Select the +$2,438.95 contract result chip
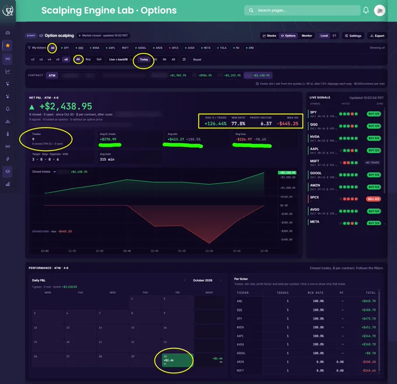The height and width of the screenshot is (384, 397). 258,75
